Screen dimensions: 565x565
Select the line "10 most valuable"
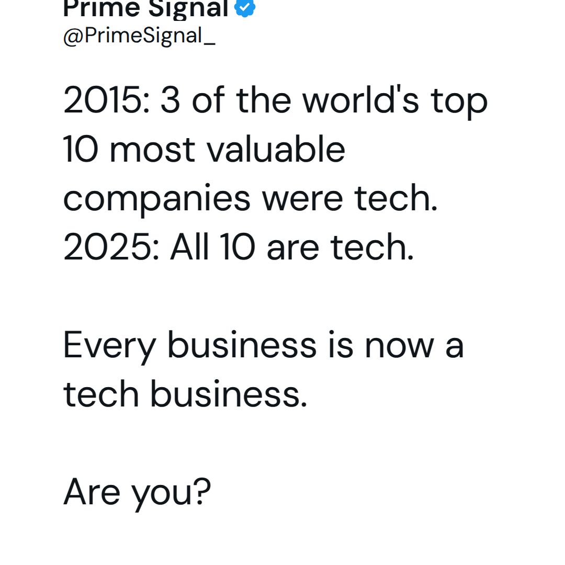click(204, 149)
